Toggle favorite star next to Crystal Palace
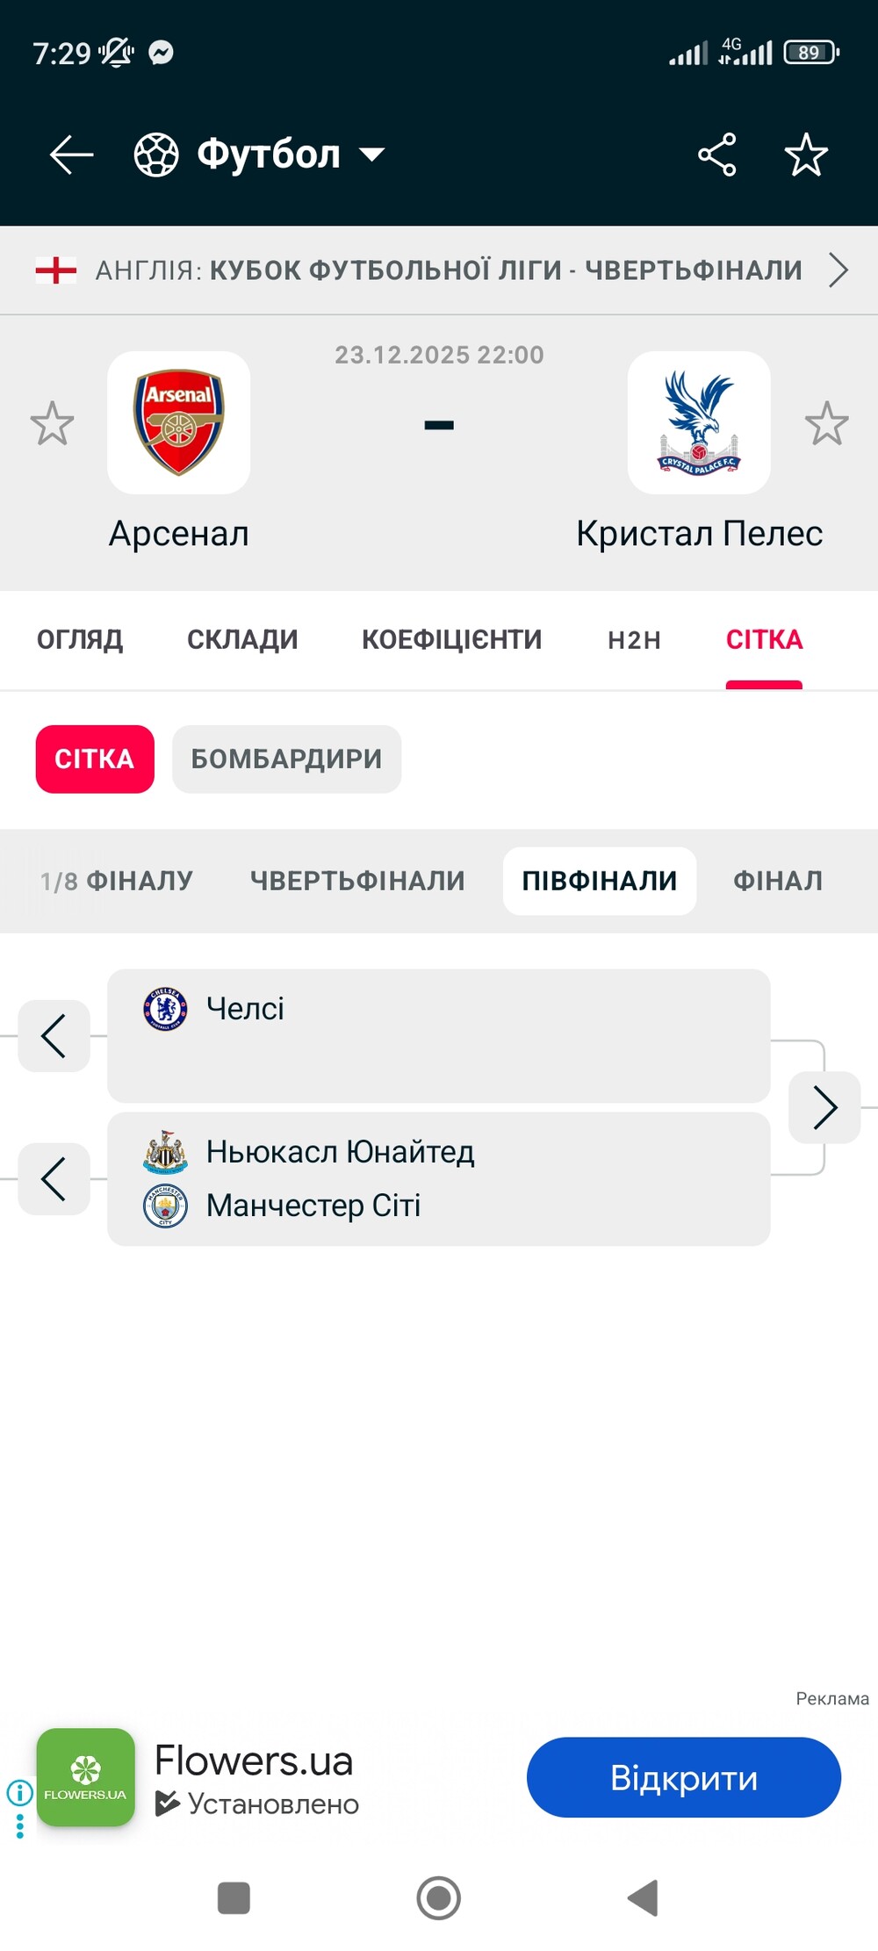This screenshot has width=878, height=1951. click(x=826, y=423)
